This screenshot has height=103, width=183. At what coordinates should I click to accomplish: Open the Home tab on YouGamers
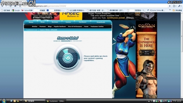pos(31,22)
